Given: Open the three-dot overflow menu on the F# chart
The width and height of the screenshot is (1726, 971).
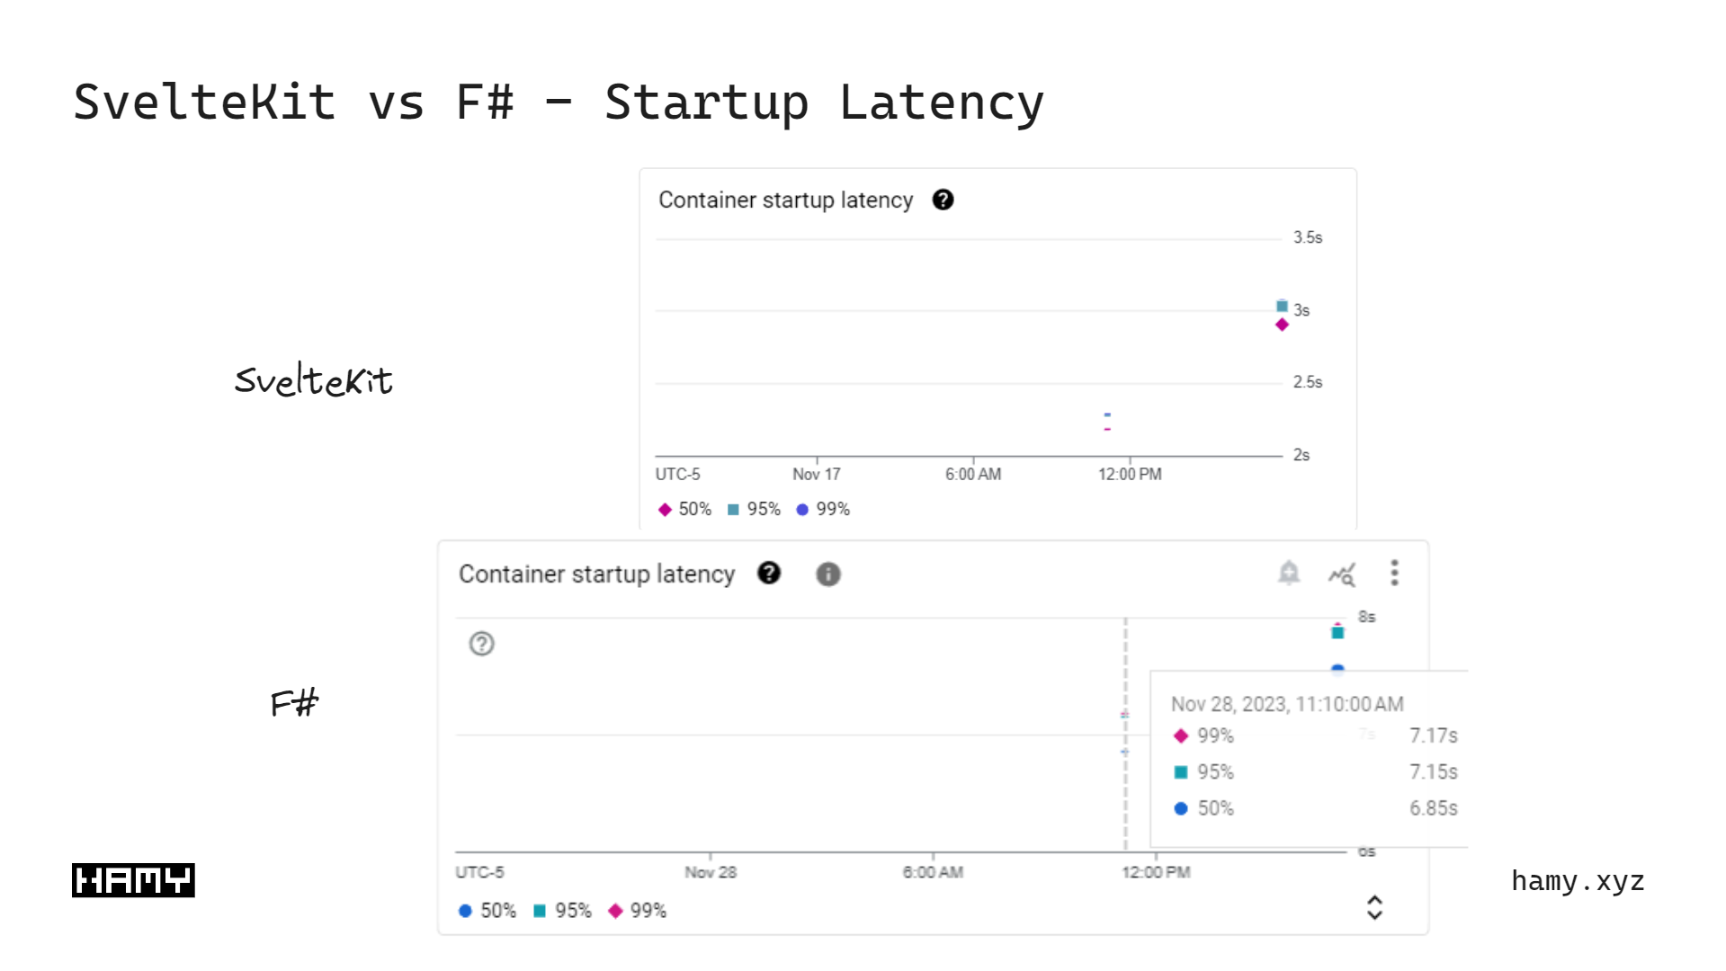Looking at the screenshot, I should (1394, 573).
